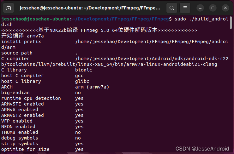The image size is (234, 154).
Task: Click the 'jessehao@jessehao-ubuntu' prompt text
Action: pyautogui.click(x=35, y=19)
